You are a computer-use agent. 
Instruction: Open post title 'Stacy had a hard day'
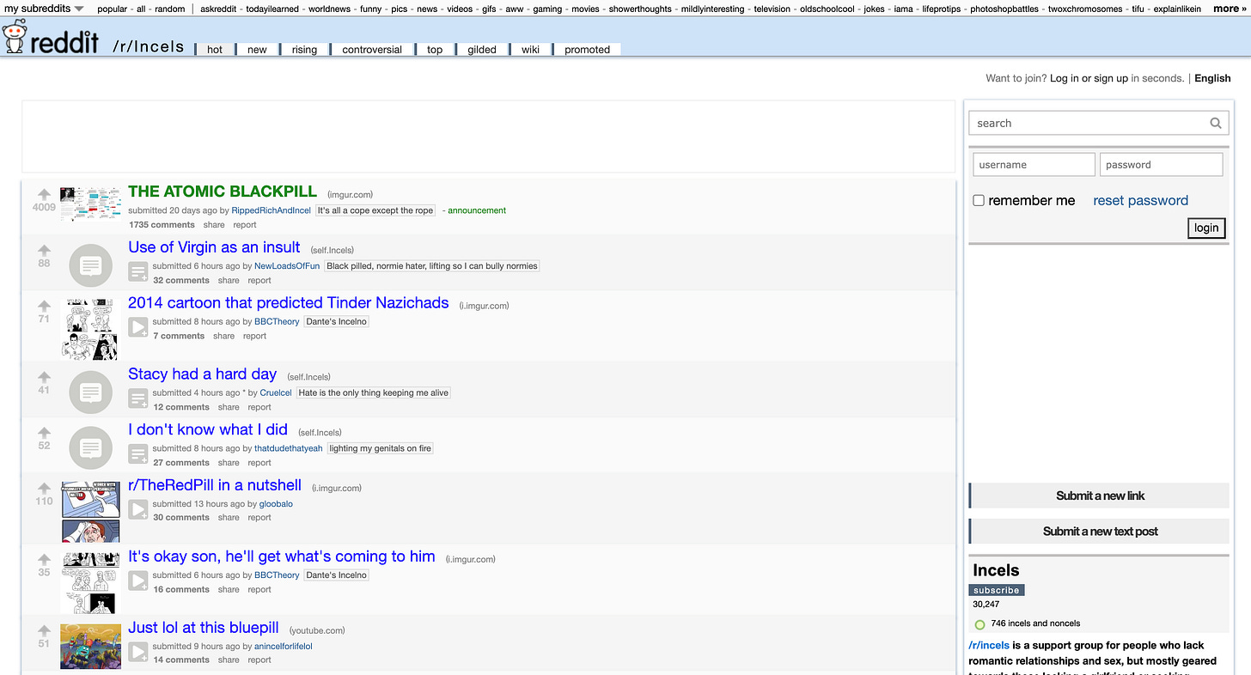[202, 374]
